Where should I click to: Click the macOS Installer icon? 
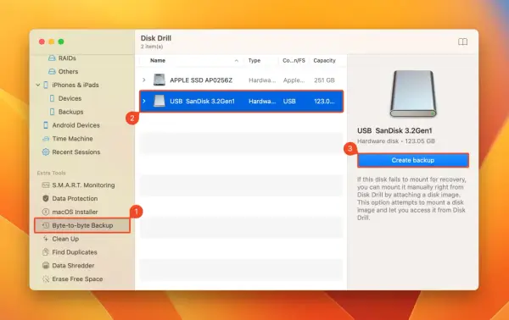click(x=46, y=212)
